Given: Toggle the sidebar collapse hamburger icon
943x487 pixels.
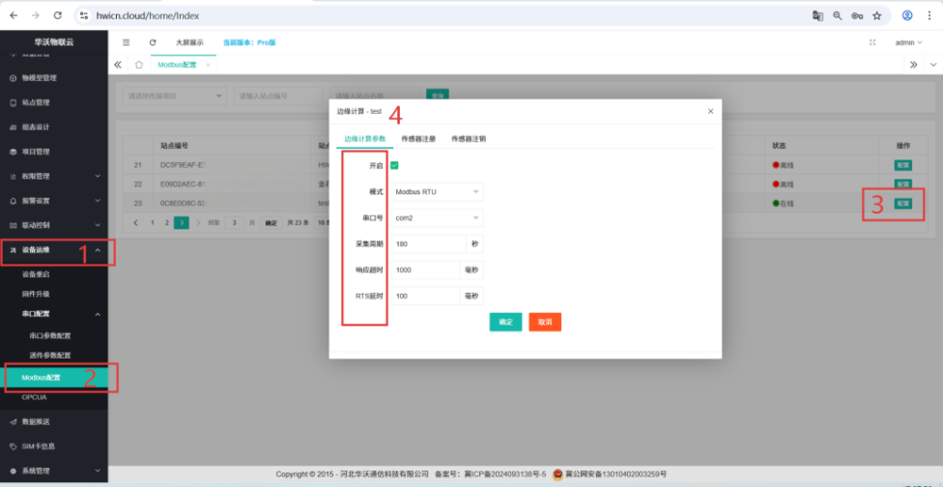Looking at the screenshot, I should (x=127, y=43).
